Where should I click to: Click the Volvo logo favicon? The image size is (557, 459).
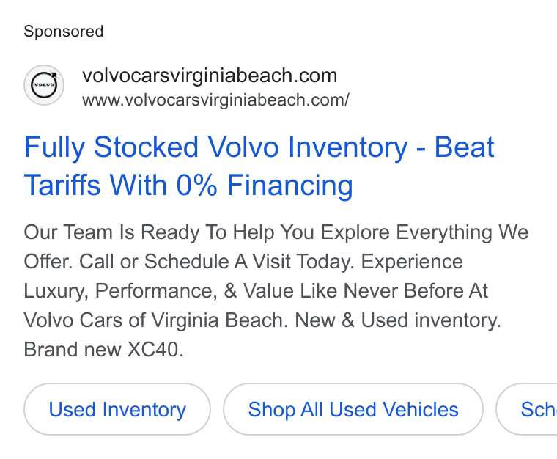pyautogui.click(x=44, y=85)
